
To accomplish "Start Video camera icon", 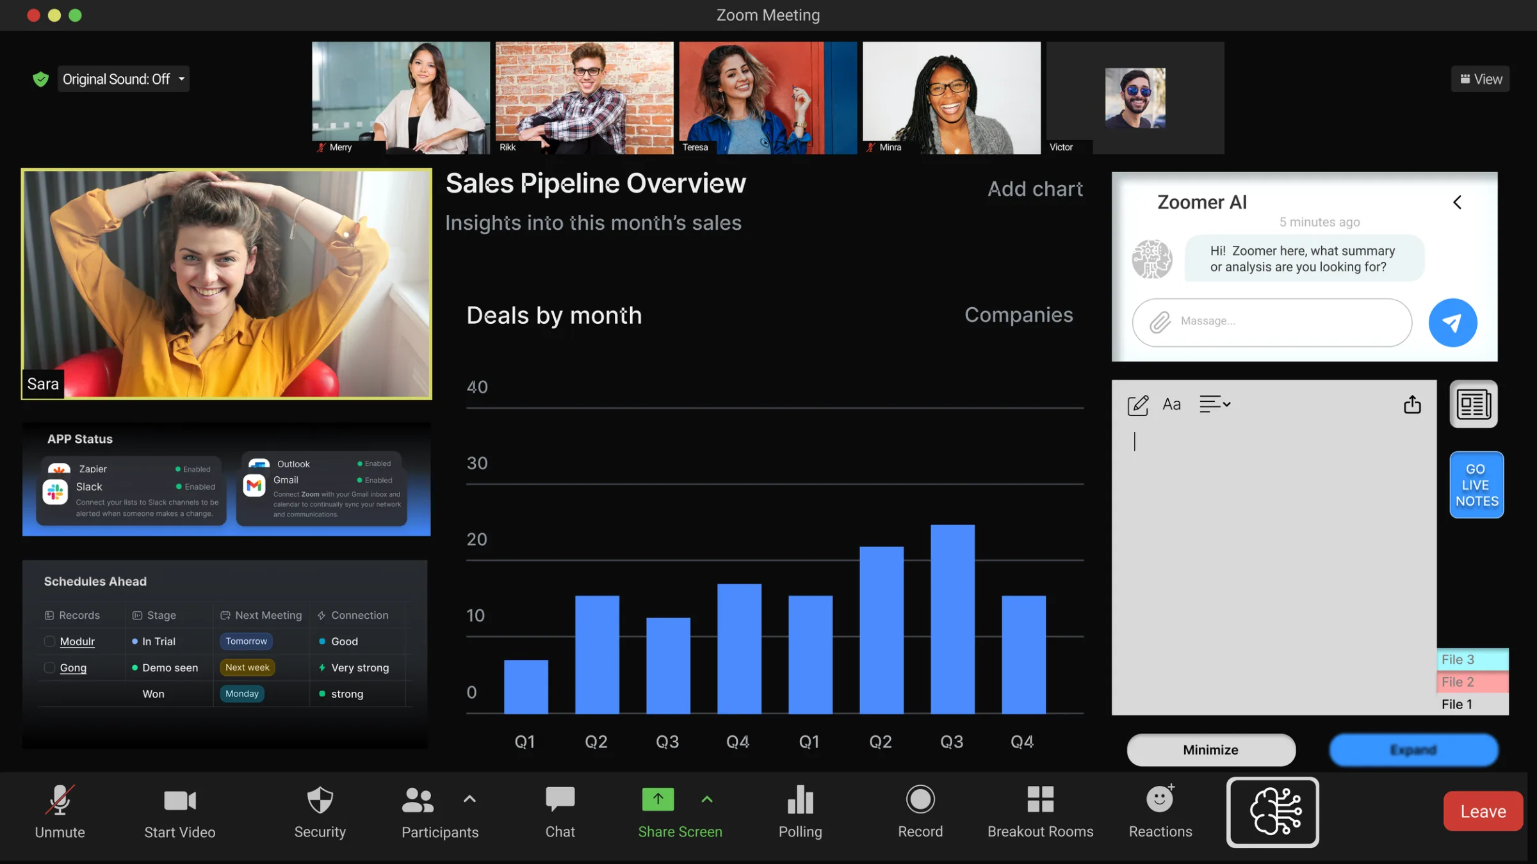I will point(180,800).
